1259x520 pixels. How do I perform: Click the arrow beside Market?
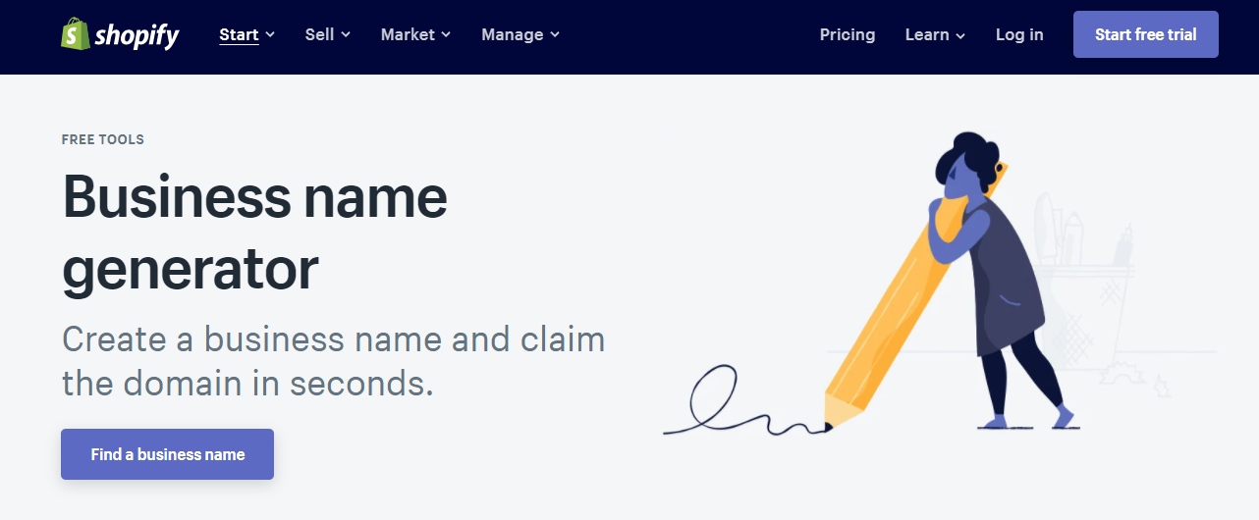(x=446, y=35)
